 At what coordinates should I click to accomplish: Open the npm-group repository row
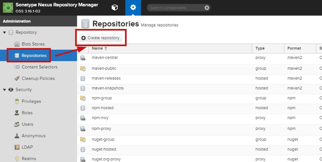pos(200,98)
